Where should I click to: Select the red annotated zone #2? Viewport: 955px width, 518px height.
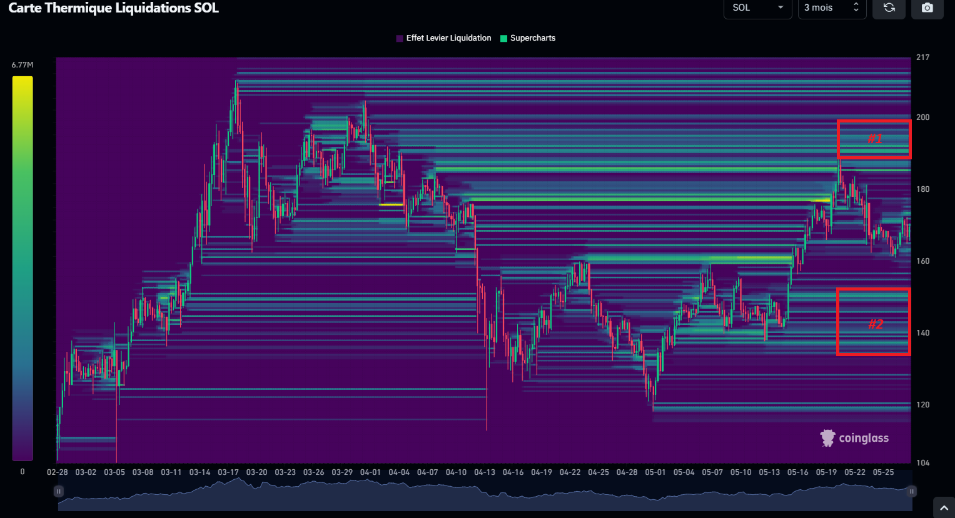coord(874,322)
